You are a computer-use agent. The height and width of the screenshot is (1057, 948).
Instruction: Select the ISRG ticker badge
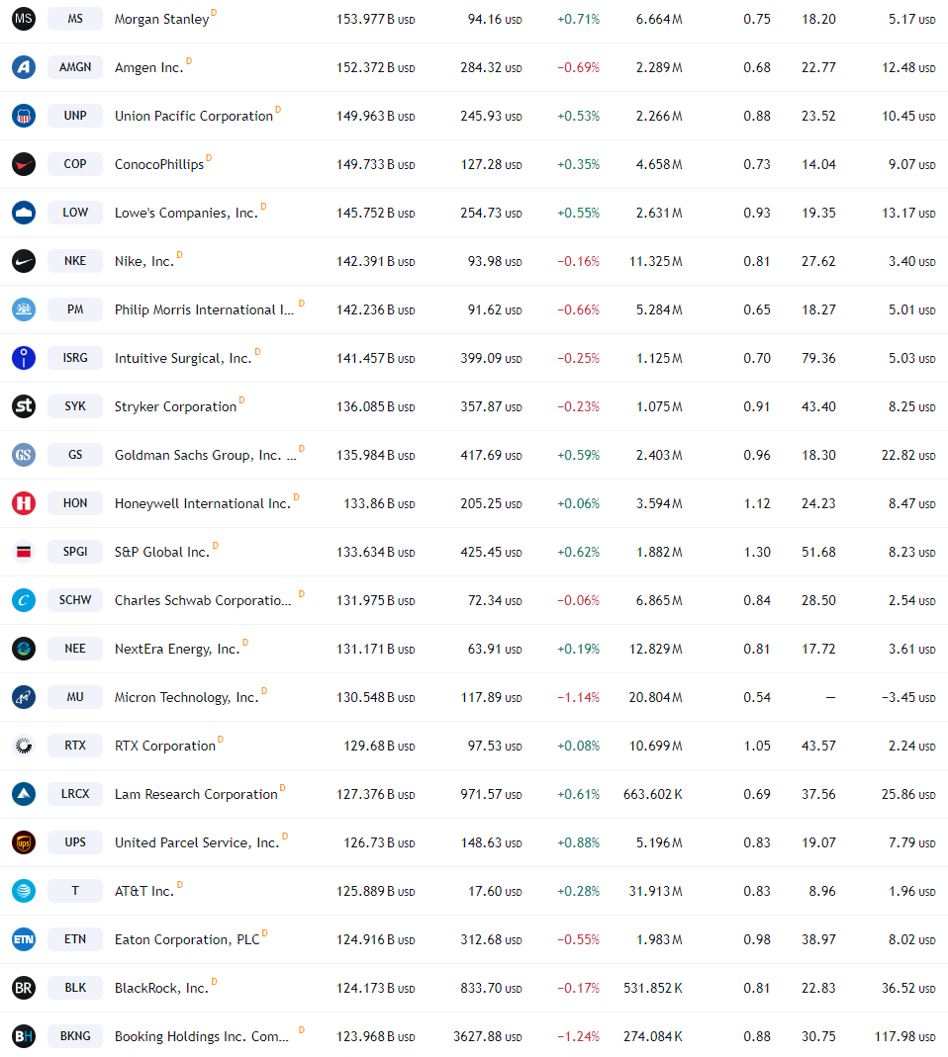pos(75,358)
